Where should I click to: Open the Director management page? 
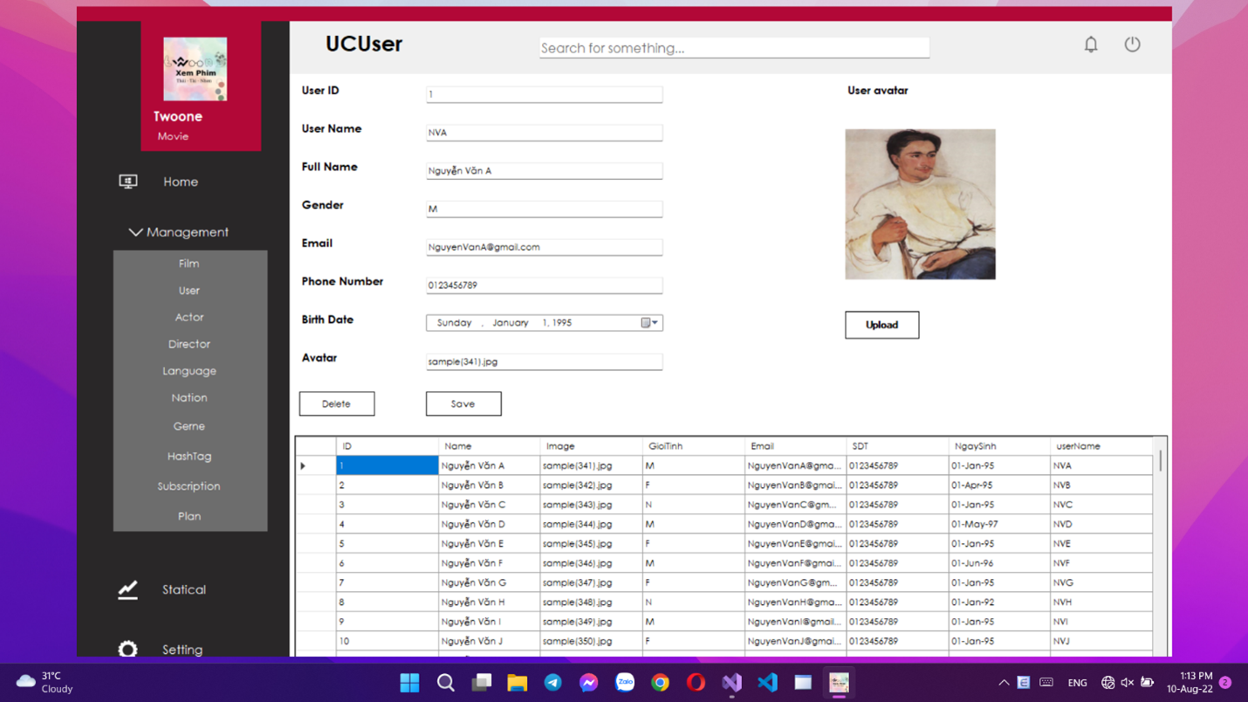pos(189,344)
